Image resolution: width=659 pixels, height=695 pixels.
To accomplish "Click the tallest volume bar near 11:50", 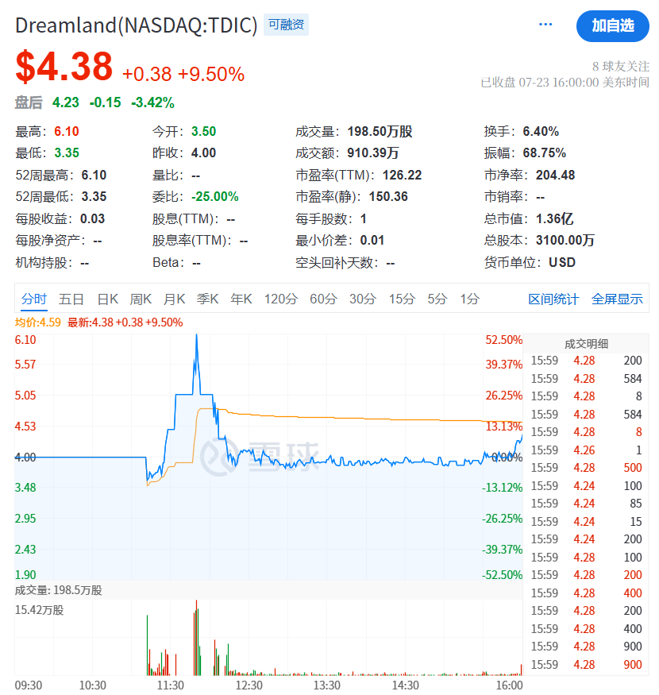I will tap(196, 637).
